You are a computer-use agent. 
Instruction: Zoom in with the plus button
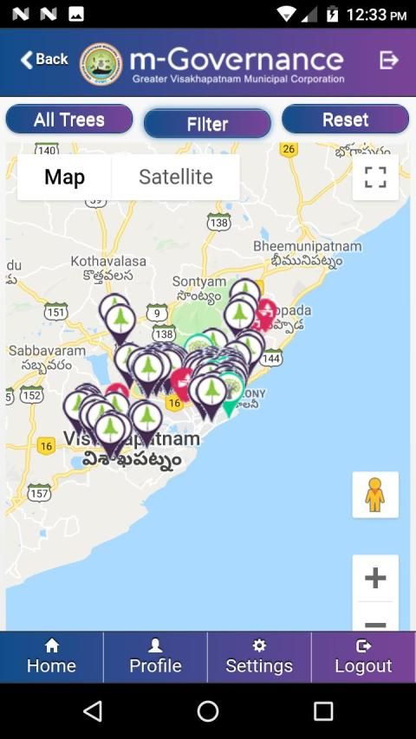tap(375, 578)
